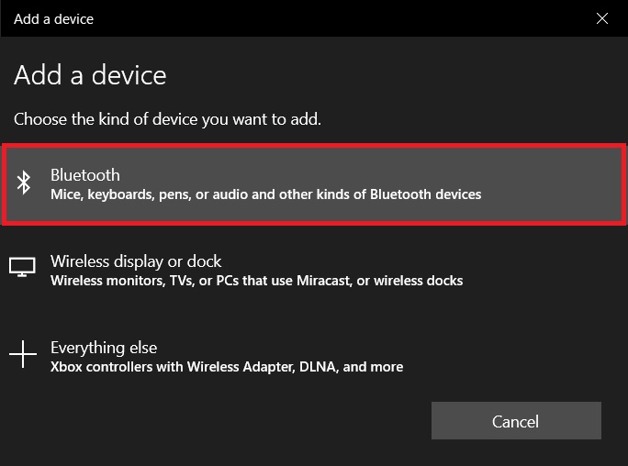
Task: Click the large Add a device heading
Action: click(x=90, y=75)
